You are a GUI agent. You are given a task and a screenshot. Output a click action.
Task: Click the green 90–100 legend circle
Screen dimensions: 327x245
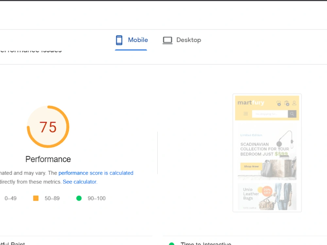[x=79, y=198]
